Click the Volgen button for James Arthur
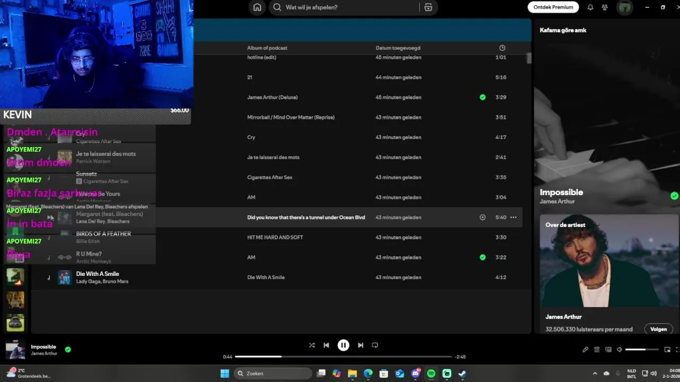Screen dimensions: 680x382 click(658, 329)
